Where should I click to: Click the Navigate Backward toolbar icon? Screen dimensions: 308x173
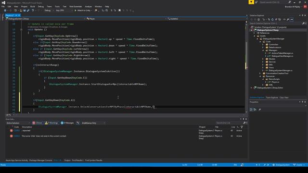coord(5,11)
